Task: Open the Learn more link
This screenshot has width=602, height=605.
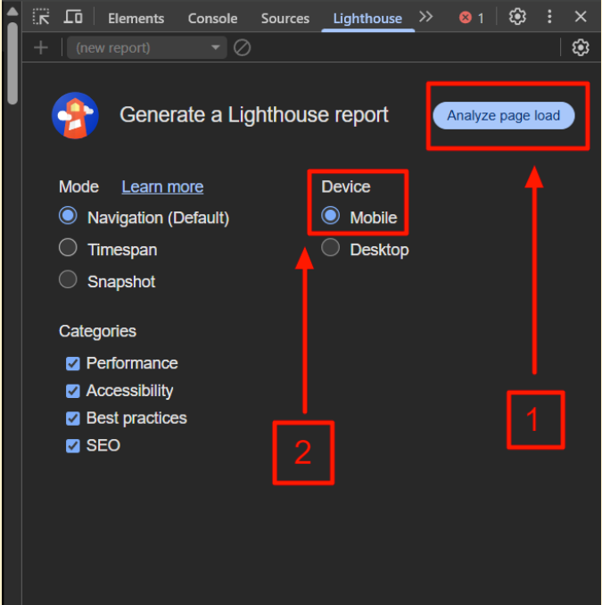Action: [x=162, y=186]
